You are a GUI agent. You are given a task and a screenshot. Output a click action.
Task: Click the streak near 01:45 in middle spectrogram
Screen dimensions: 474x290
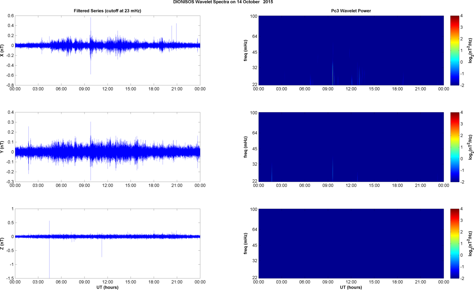click(272, 173)
